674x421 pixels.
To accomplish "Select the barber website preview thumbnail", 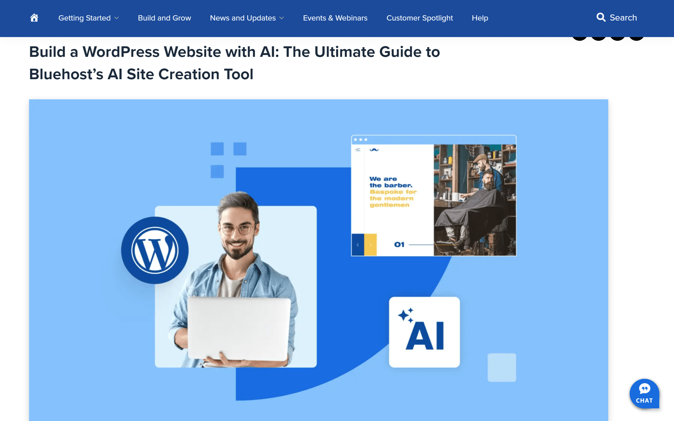I will (x=434, y=195).
